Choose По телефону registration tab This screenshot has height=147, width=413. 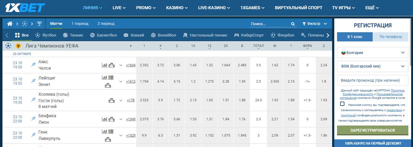(391, 37)
